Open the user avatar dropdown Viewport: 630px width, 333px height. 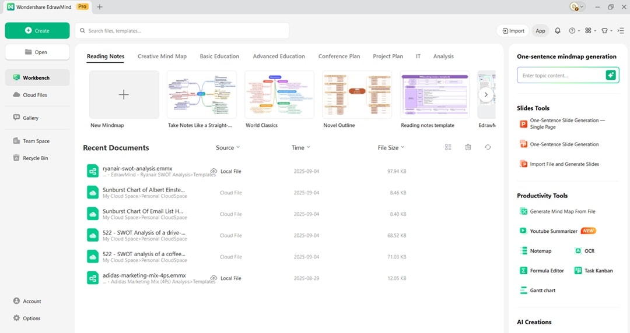pos(577,7)
